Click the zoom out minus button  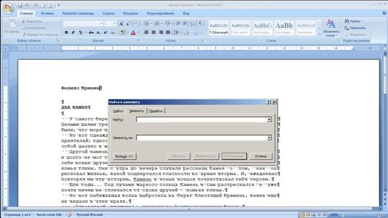click(344, 215)
